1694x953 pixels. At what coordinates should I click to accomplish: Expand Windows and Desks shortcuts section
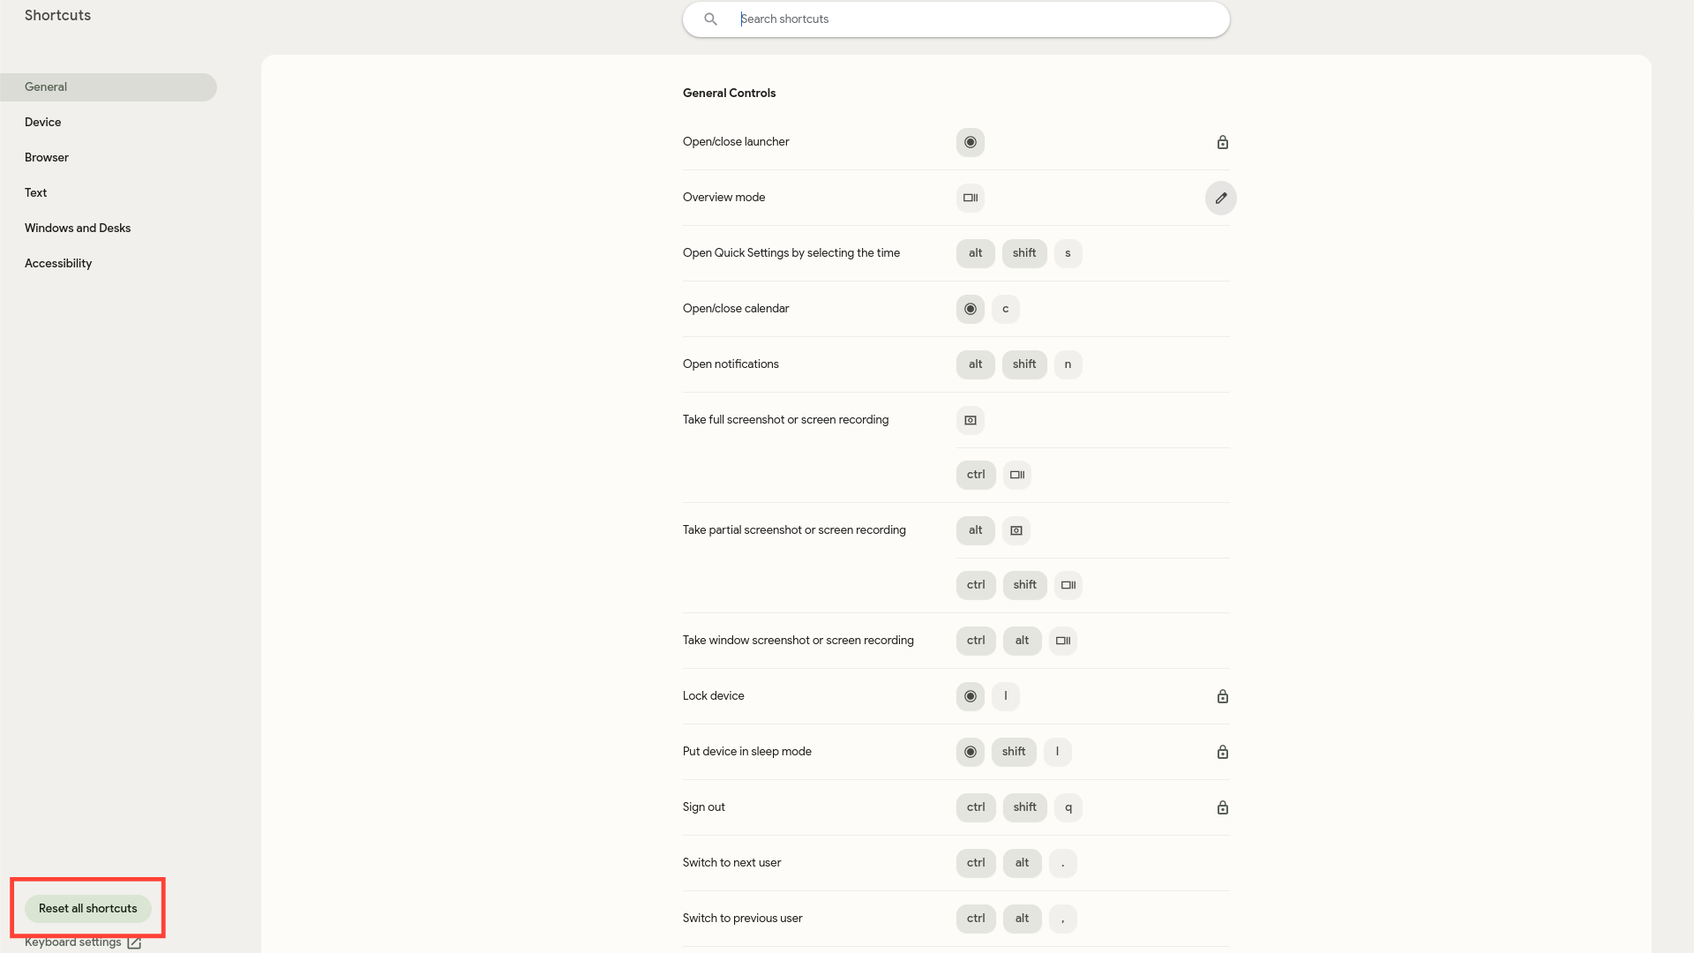point(78,228)
